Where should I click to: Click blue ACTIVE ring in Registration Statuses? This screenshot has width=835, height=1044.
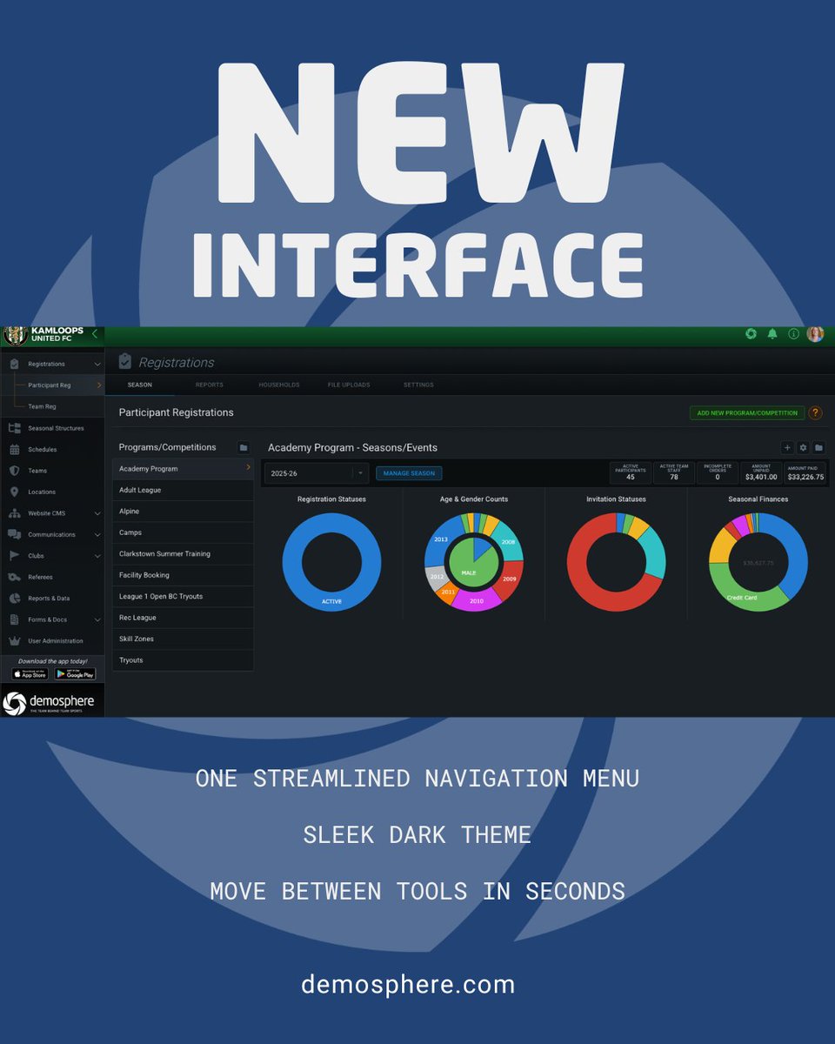point(331,599)
